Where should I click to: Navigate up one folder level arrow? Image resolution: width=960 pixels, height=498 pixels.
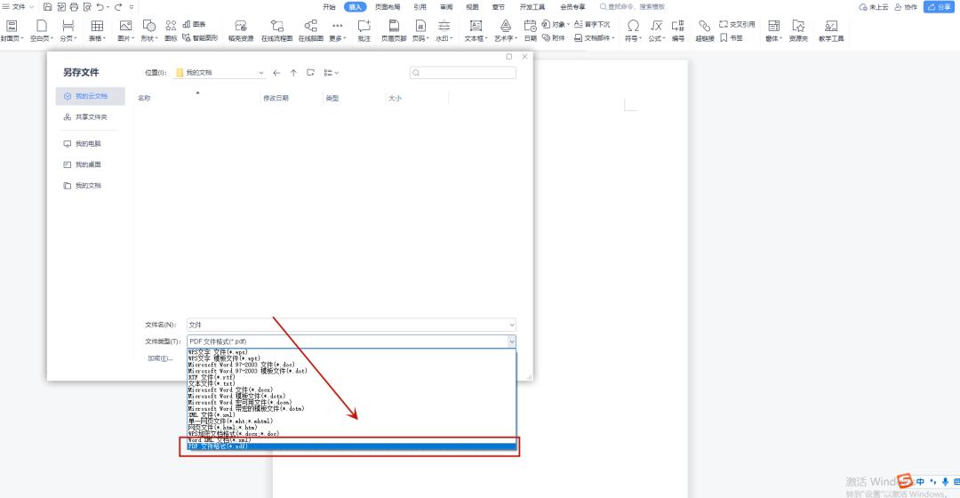293,73
